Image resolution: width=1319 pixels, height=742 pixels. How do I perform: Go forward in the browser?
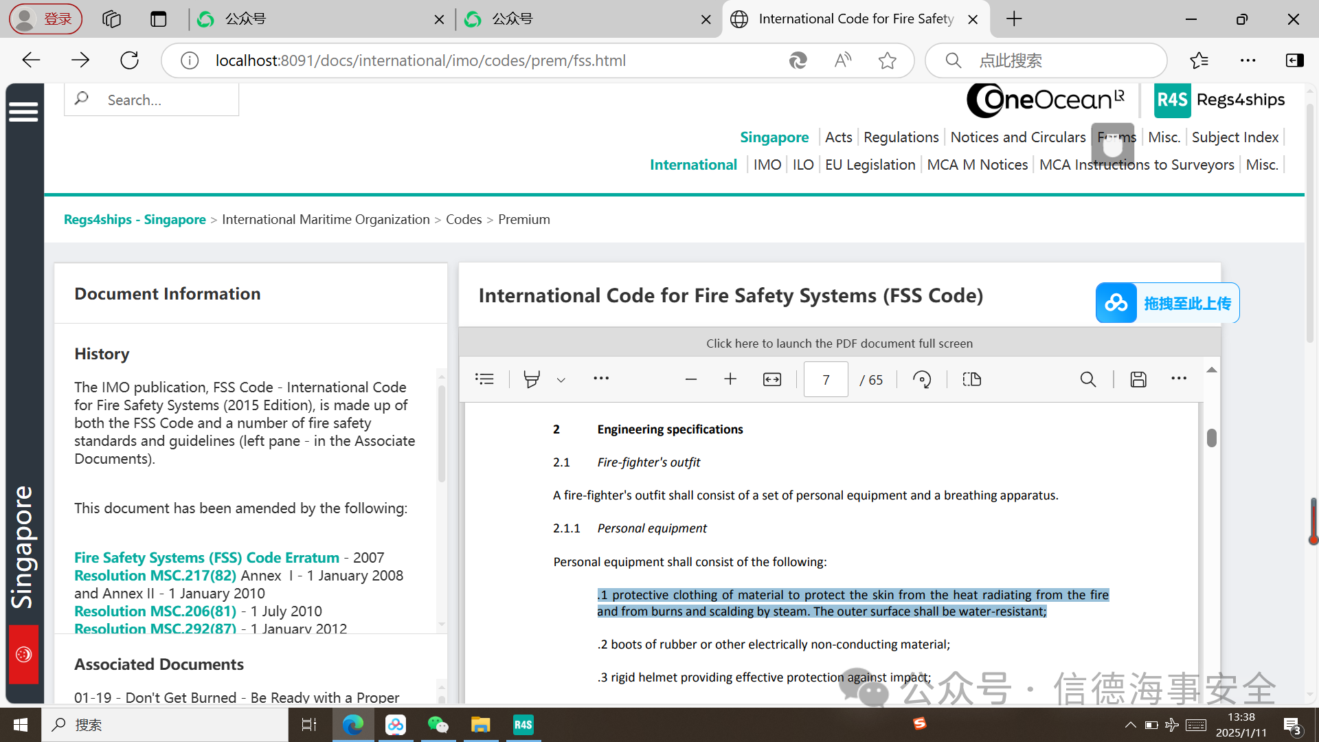coord(80,60)
